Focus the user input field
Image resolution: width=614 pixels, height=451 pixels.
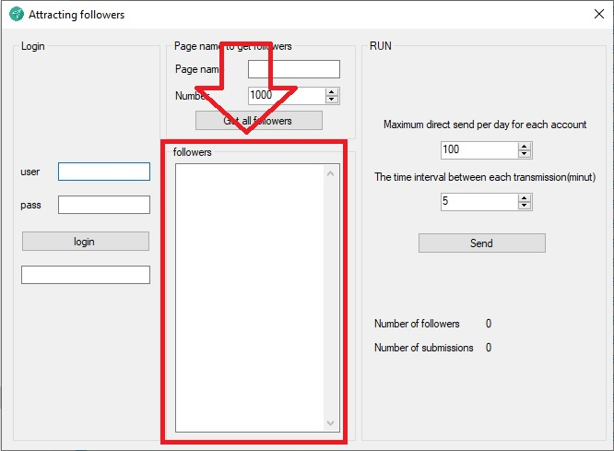click(103, 172)
